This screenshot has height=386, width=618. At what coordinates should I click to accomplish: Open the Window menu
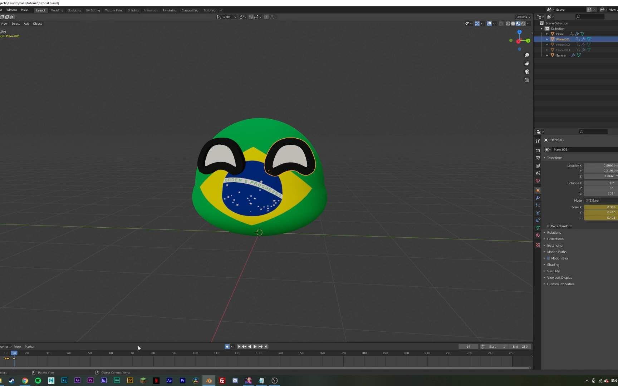pos(12,10)
